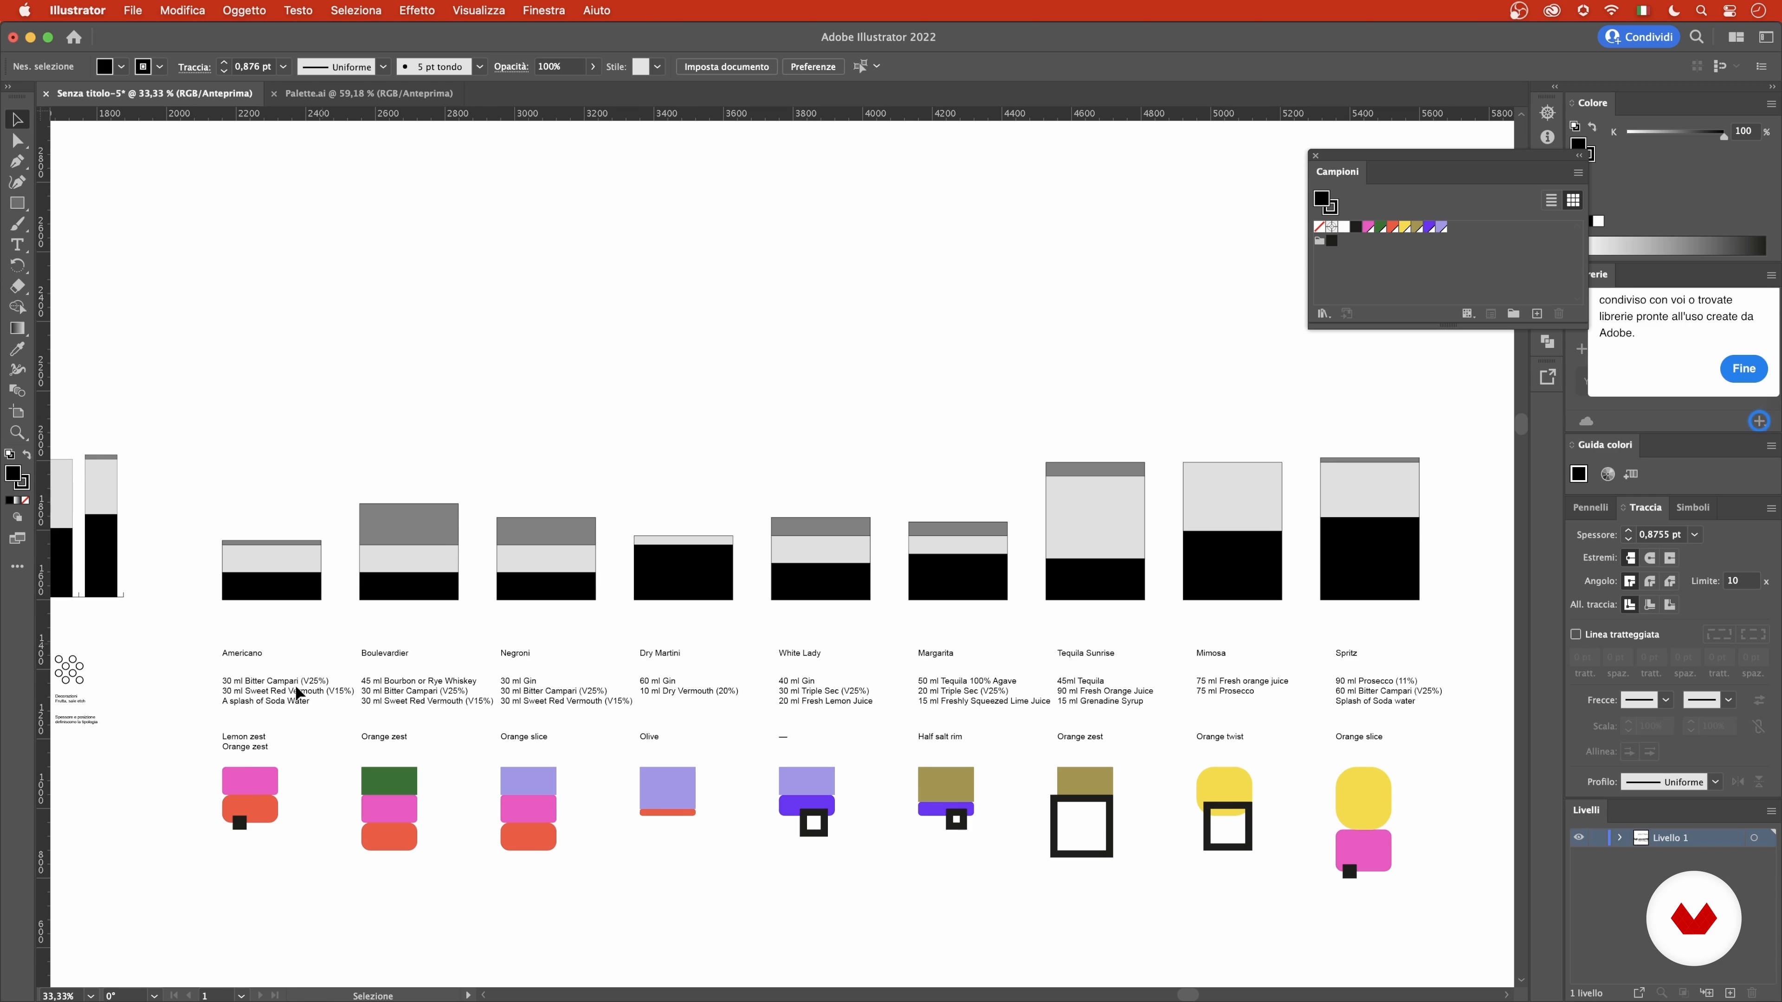Click the magenta swatch in Campioni
The image size is (1782, 1002).
pyautogui.click(x=1368, y=227)
